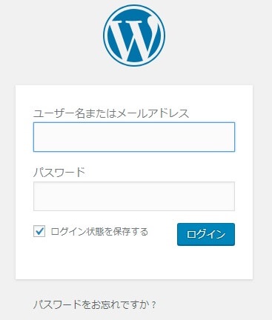Click the blue-outlined username field
Viewport: 272px width, 320px height.
pyautogui.click(x=134, y=137)
